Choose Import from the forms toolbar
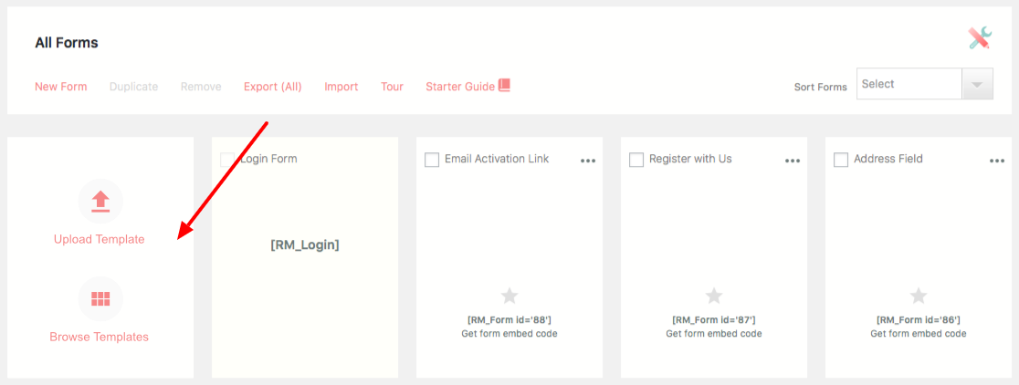The height and width of the screenshot is (385, 1019). tap(341, 87)
